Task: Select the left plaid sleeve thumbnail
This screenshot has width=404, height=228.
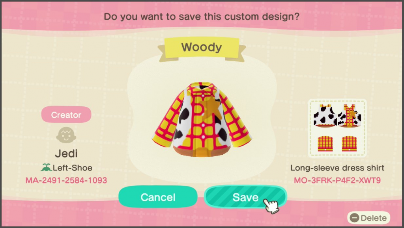Action: point(325,144)
